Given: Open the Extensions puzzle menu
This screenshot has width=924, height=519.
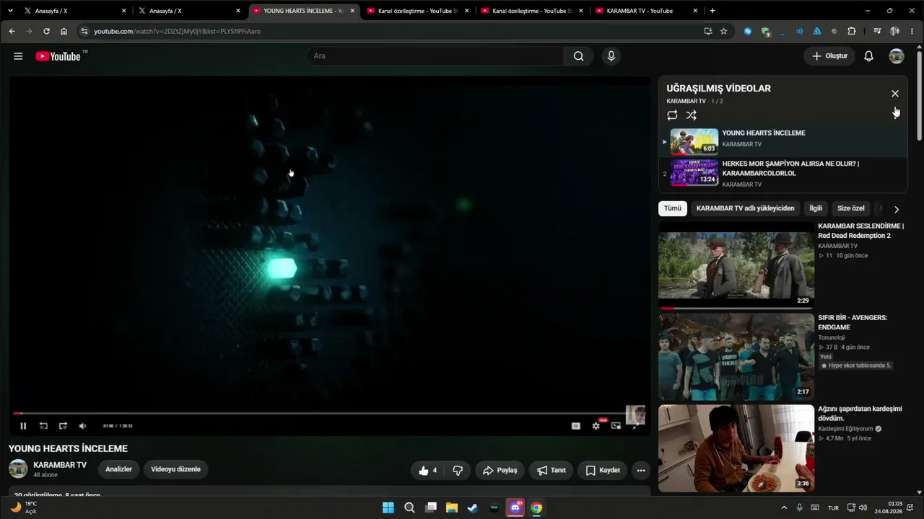Looking at the screenshot, I should tap(852, 32).
